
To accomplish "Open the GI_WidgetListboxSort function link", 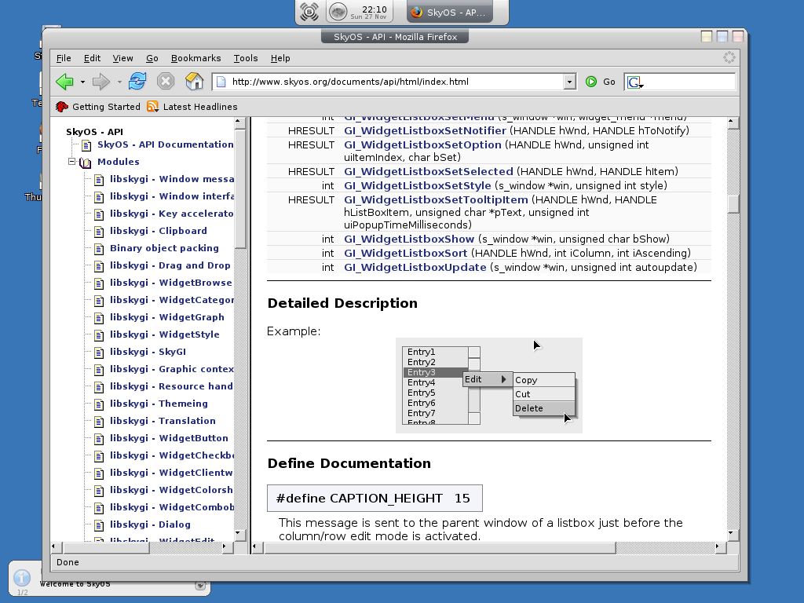I will [405, 254].
